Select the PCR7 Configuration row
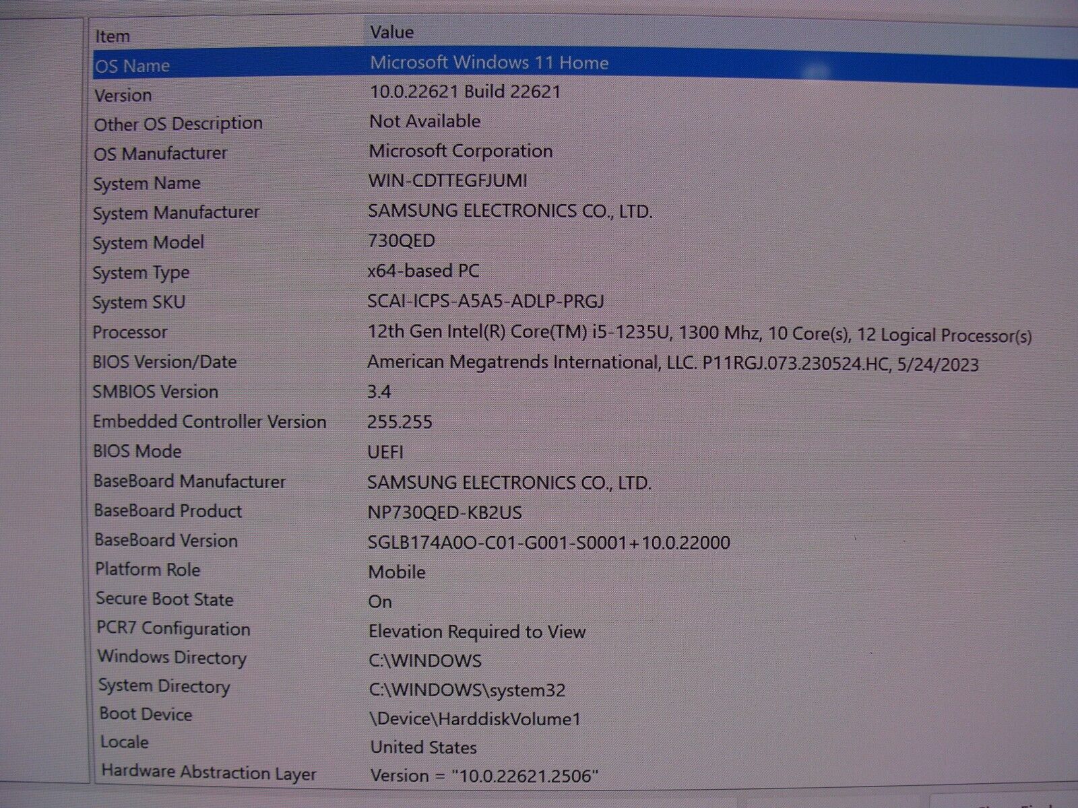 (x=173, y=629)
